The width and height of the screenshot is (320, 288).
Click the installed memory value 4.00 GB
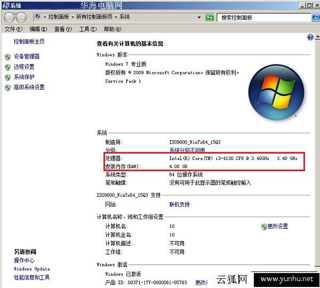[178, 166]
